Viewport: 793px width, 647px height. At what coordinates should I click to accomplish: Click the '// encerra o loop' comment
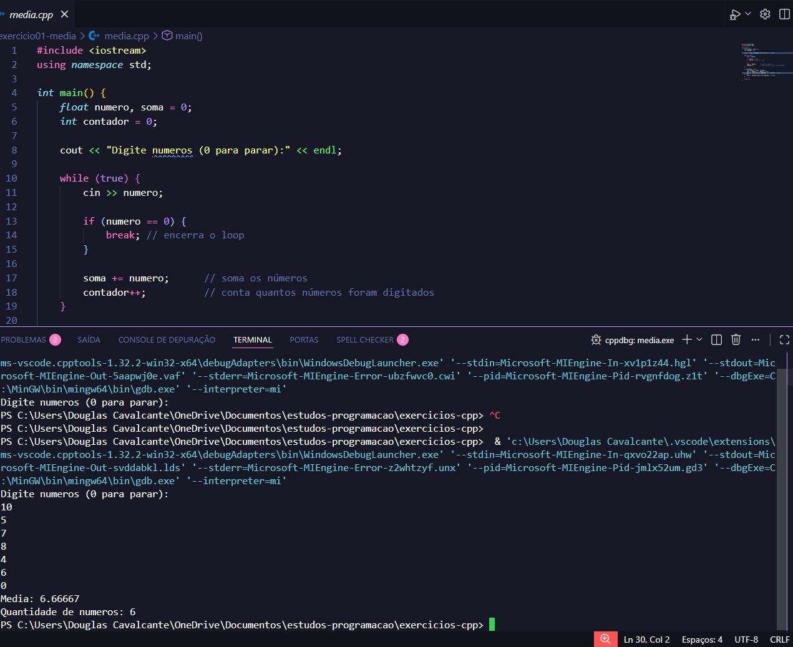pos(195,235)
